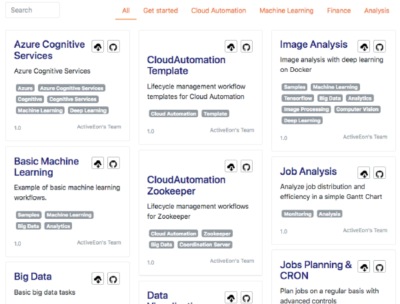Image resolution: width=400 pixels, height=304 pixels.
Task: Open GitHub icon on Data Visualization card
Action: click(247, 297)
